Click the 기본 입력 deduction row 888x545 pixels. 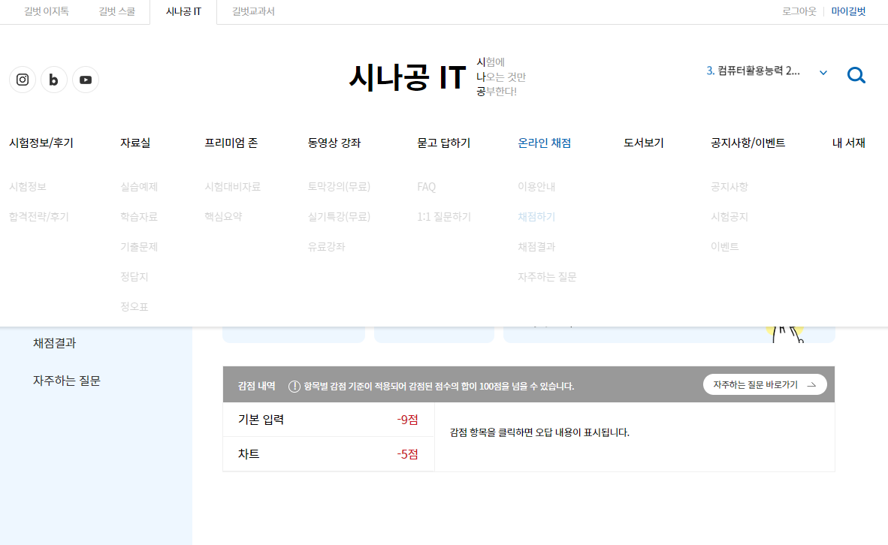pos(328,420)
